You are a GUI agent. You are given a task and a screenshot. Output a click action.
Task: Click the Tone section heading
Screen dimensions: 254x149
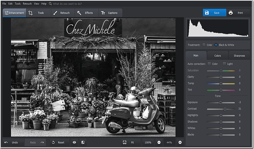(x=218, y=96)
